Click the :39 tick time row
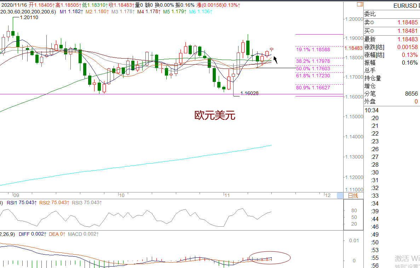This screenshot has width=420, height=268. coord(375,211)
